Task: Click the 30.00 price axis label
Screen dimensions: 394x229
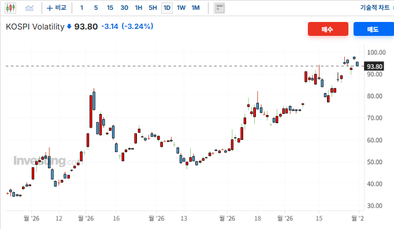Action: (x=374, y=206)
